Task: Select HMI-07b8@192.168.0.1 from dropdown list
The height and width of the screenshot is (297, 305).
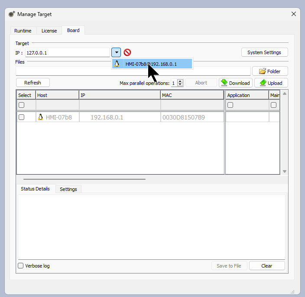Action: (152, 64)
